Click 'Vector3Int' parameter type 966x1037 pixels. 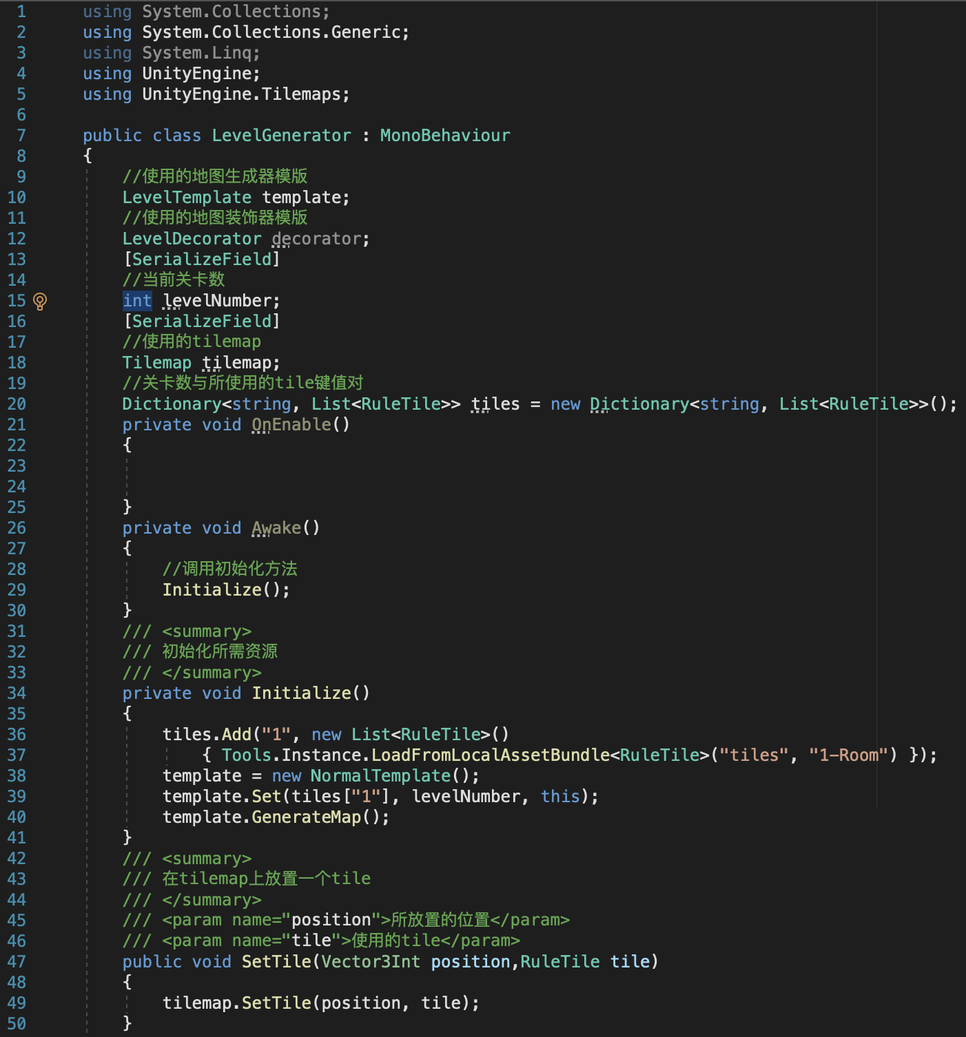[371, 962]
